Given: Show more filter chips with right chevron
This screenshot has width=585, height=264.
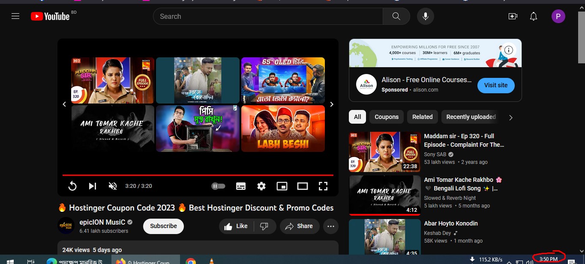Looking at the screenshot, I should pyautogui.click(x=511, y=117).
